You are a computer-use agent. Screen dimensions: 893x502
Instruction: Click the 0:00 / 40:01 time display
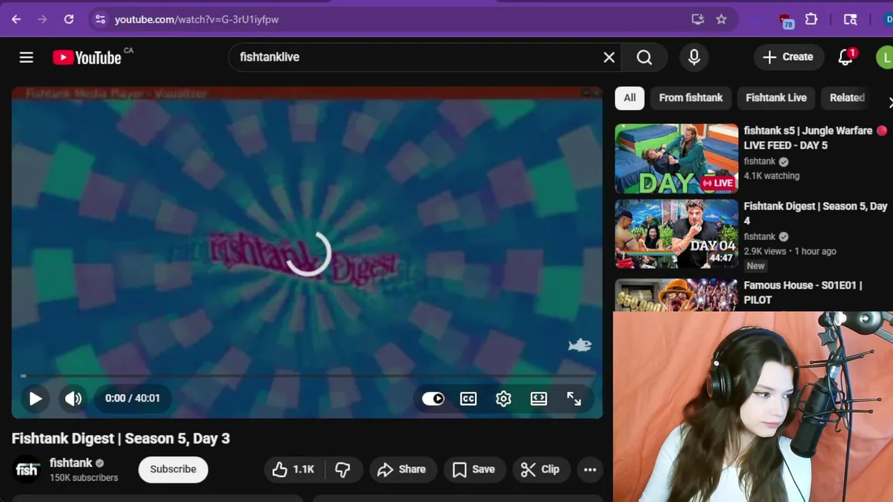coord(133,398)
